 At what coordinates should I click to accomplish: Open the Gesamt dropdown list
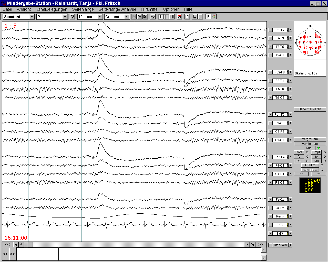coord(127,17)
